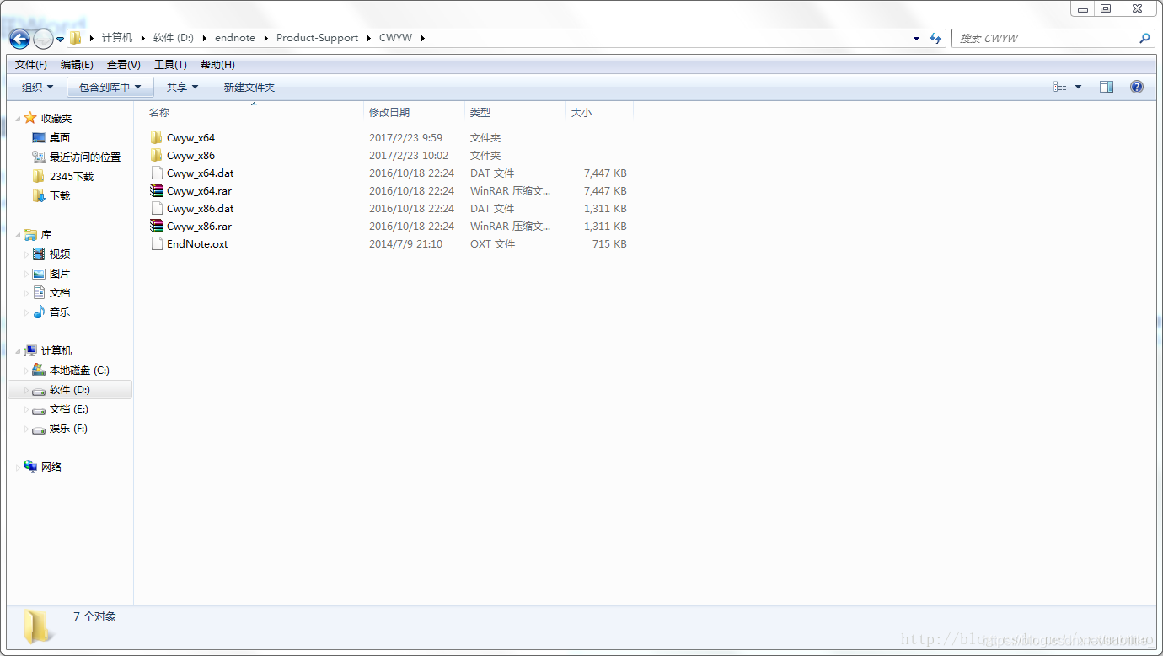Click the 收藏夹 star icon

[30, 118]
